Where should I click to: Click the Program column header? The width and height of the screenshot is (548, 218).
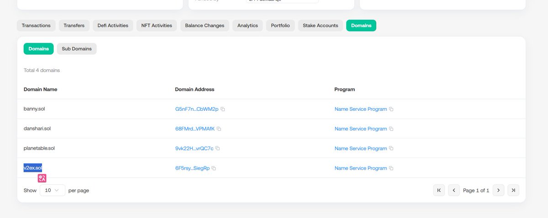click(x=345, y=89)
